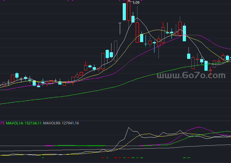Click the 5.09 peak price label
This screenshot has width=231, height=163.
[136, 3]
